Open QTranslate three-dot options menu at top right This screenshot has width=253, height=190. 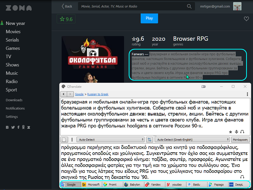point(247,94)
